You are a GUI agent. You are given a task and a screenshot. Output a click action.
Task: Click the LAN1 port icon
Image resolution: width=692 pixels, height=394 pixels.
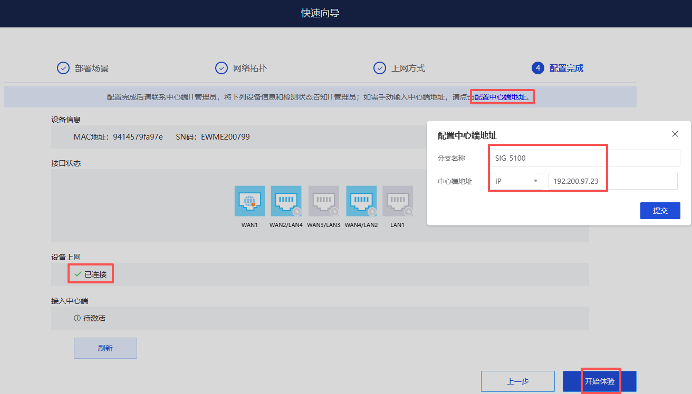(397, 201)
